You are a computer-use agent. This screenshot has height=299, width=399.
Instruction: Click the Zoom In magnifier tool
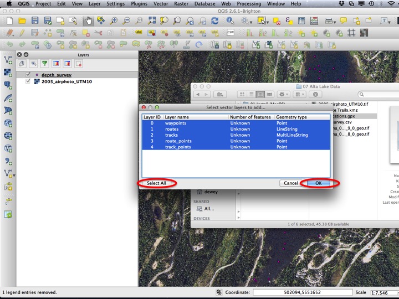click(114, 20)
